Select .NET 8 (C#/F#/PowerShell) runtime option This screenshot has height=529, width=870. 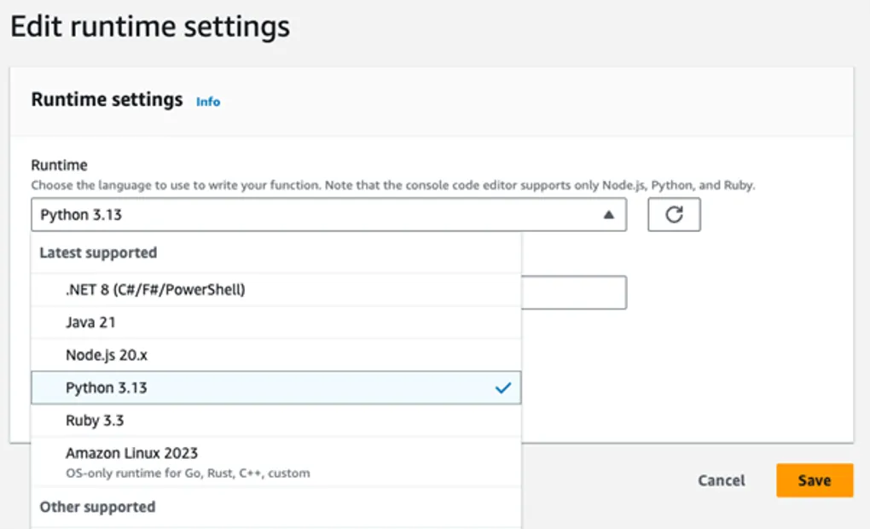pos(155,290)
